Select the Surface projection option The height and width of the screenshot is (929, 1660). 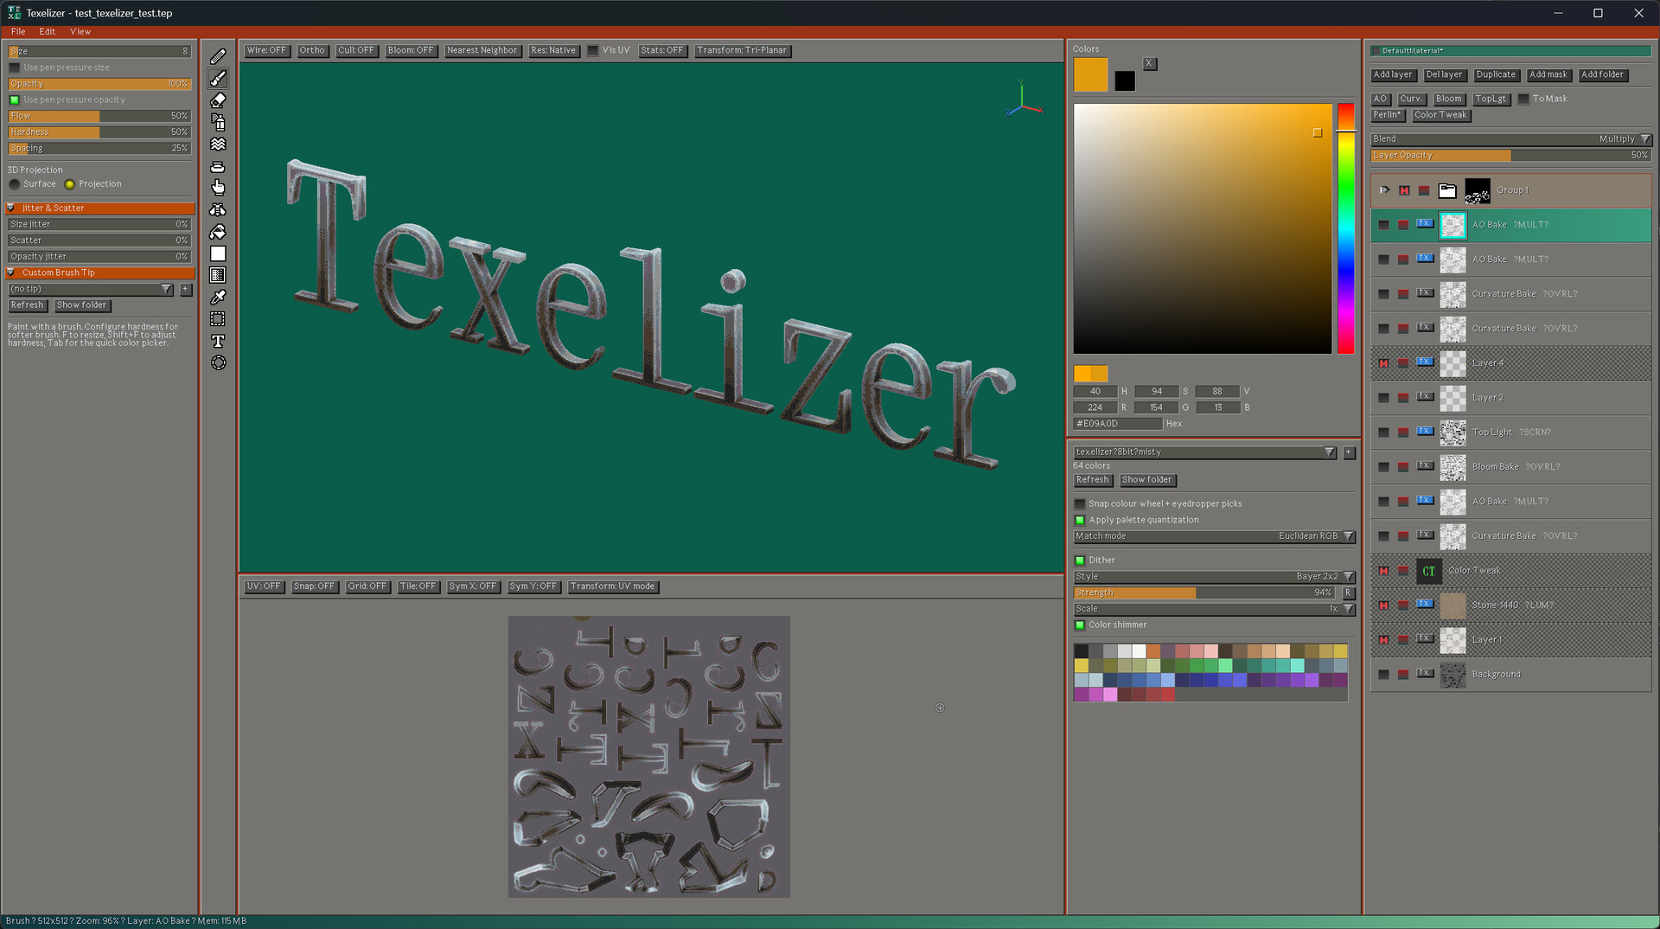(14, 184)
